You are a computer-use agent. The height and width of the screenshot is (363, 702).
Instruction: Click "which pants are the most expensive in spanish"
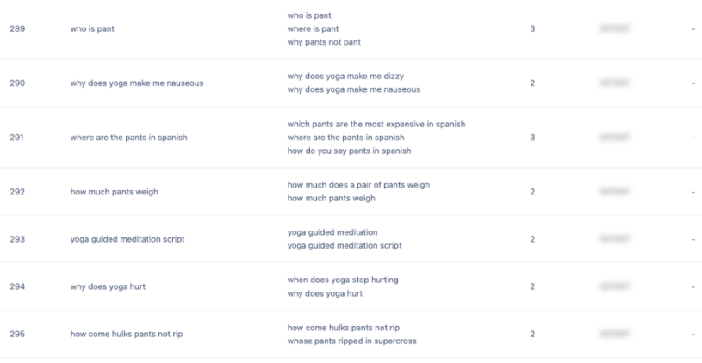tap(376, 124)
